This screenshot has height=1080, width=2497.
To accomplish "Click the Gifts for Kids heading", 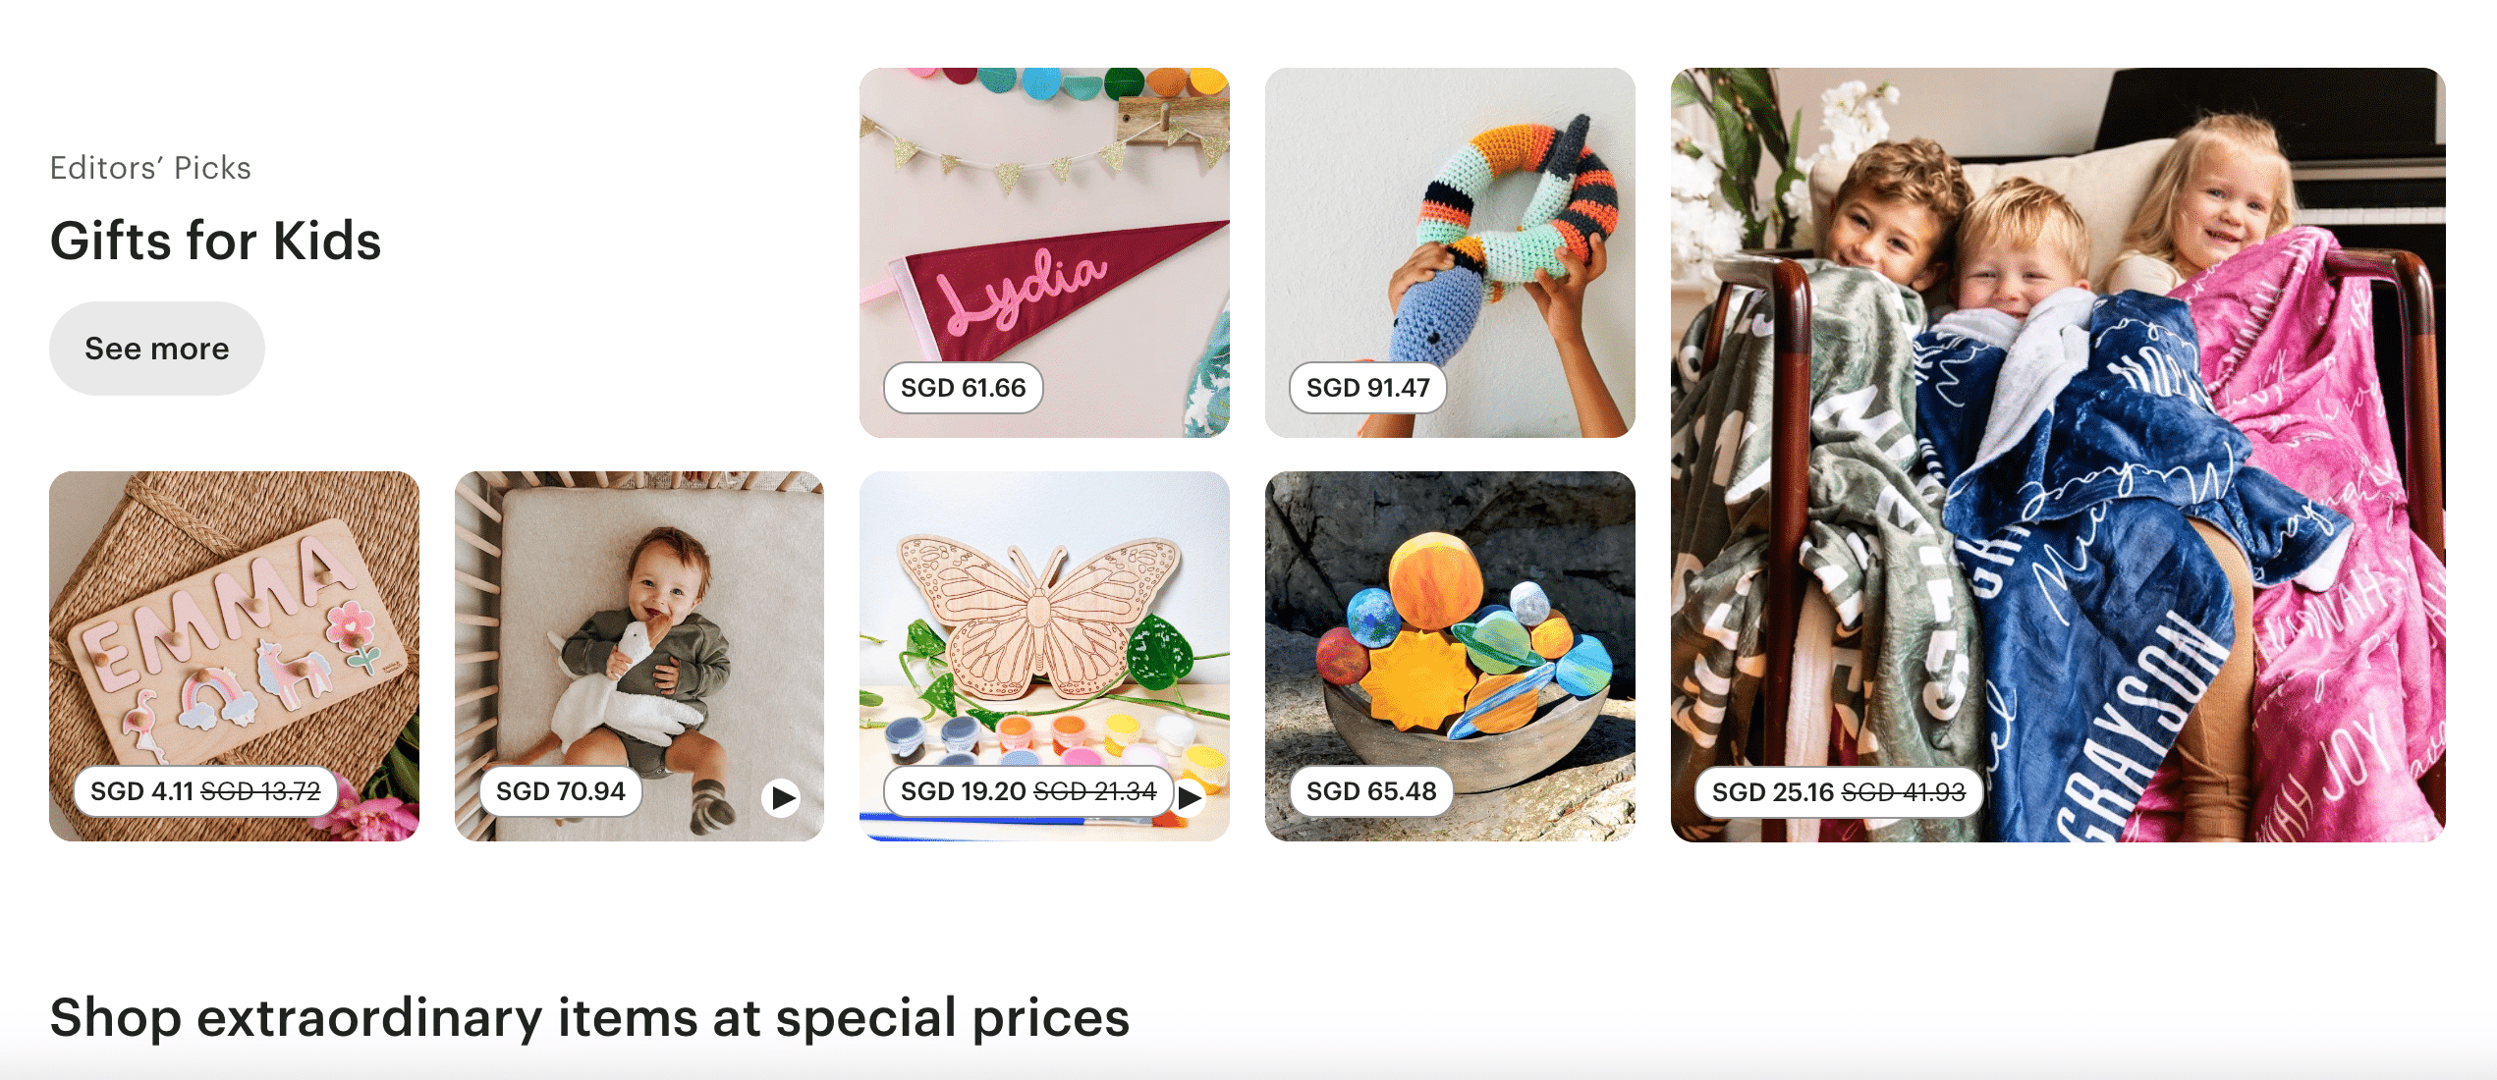I will tap(215, 241).
